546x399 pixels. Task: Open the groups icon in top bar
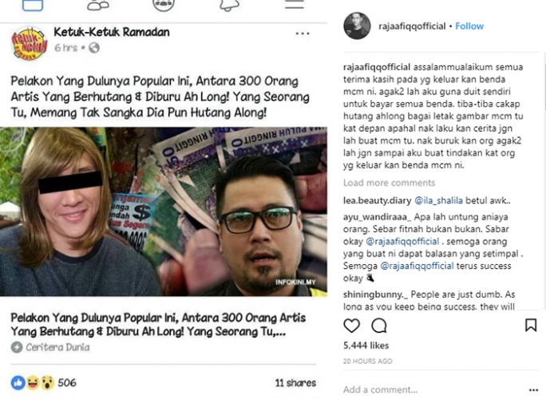(x=164, y=5)
